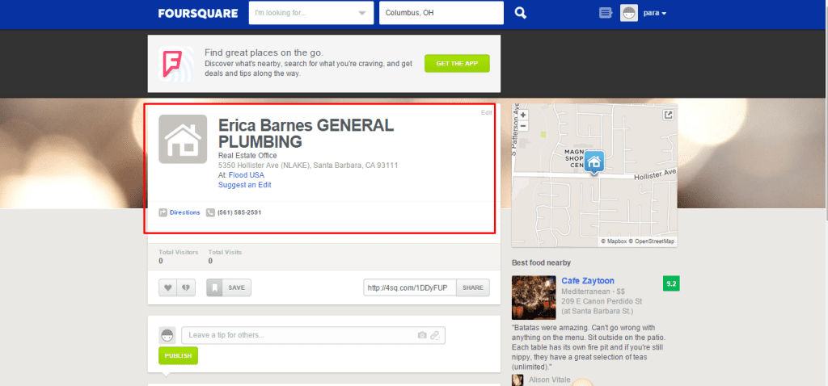Click the 9.2 rating badge
This screenshot has height=386, width=828.
coord(671,283)
